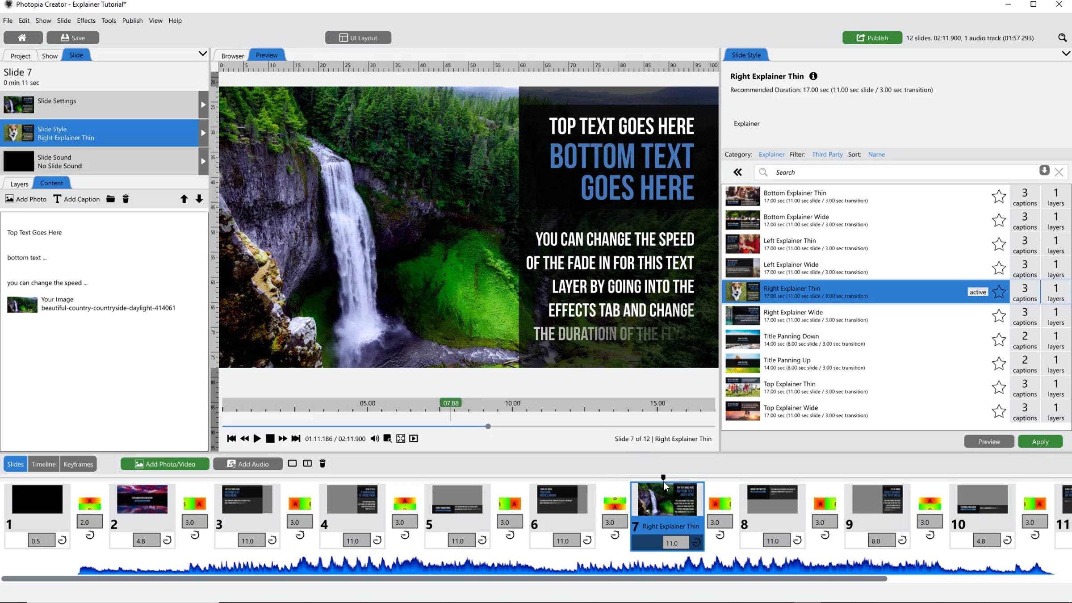The width and height of the screenshot is (1072, 603).
Task: Move layer up with up arrow
Action: pos(184,199)
